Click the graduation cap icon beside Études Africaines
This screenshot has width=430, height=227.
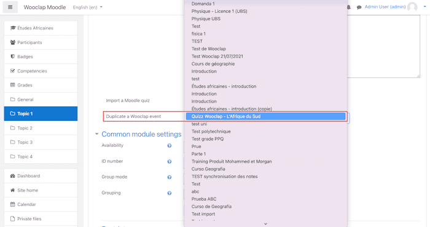tap(13, 28)
